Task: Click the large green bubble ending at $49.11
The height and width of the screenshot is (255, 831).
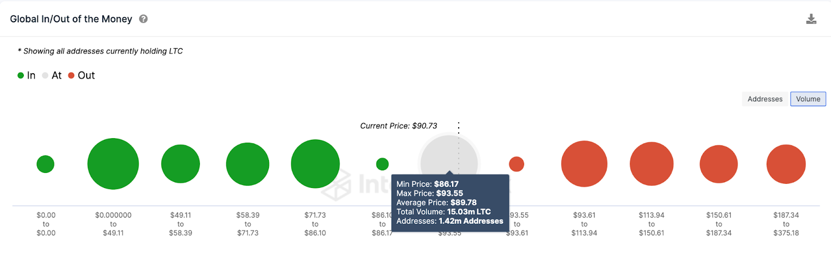Action: point(113,164)
